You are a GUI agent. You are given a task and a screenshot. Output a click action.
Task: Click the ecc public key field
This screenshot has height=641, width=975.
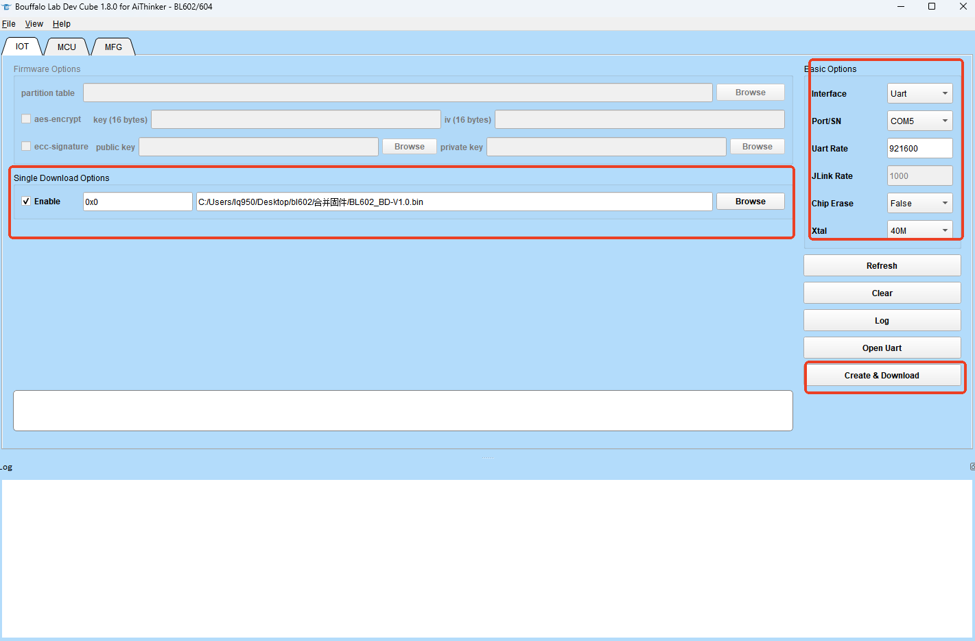pos(259,147)
